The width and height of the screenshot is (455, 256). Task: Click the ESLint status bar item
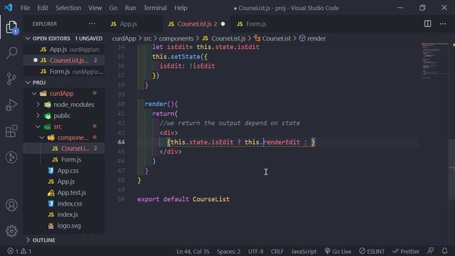point(372,251)
